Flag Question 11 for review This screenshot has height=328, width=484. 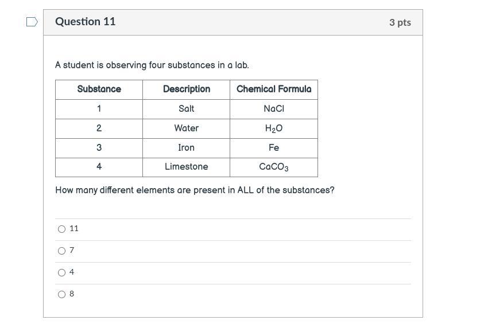32,22
